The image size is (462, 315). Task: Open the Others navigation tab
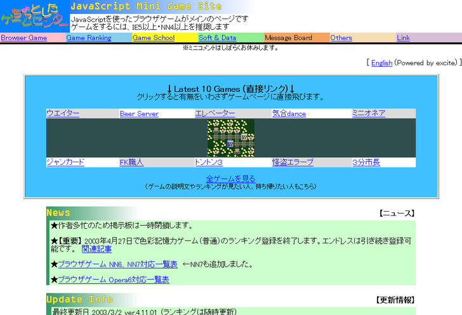(x=341, y=38)
